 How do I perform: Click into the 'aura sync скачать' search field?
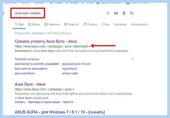click(28, 13)
